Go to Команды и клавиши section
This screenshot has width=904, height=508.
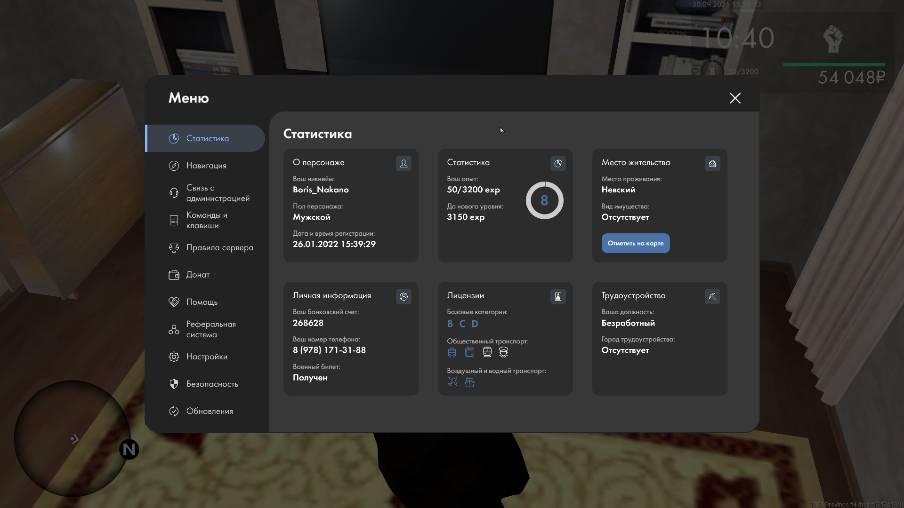pyautogui.click(x=206, y=220)
